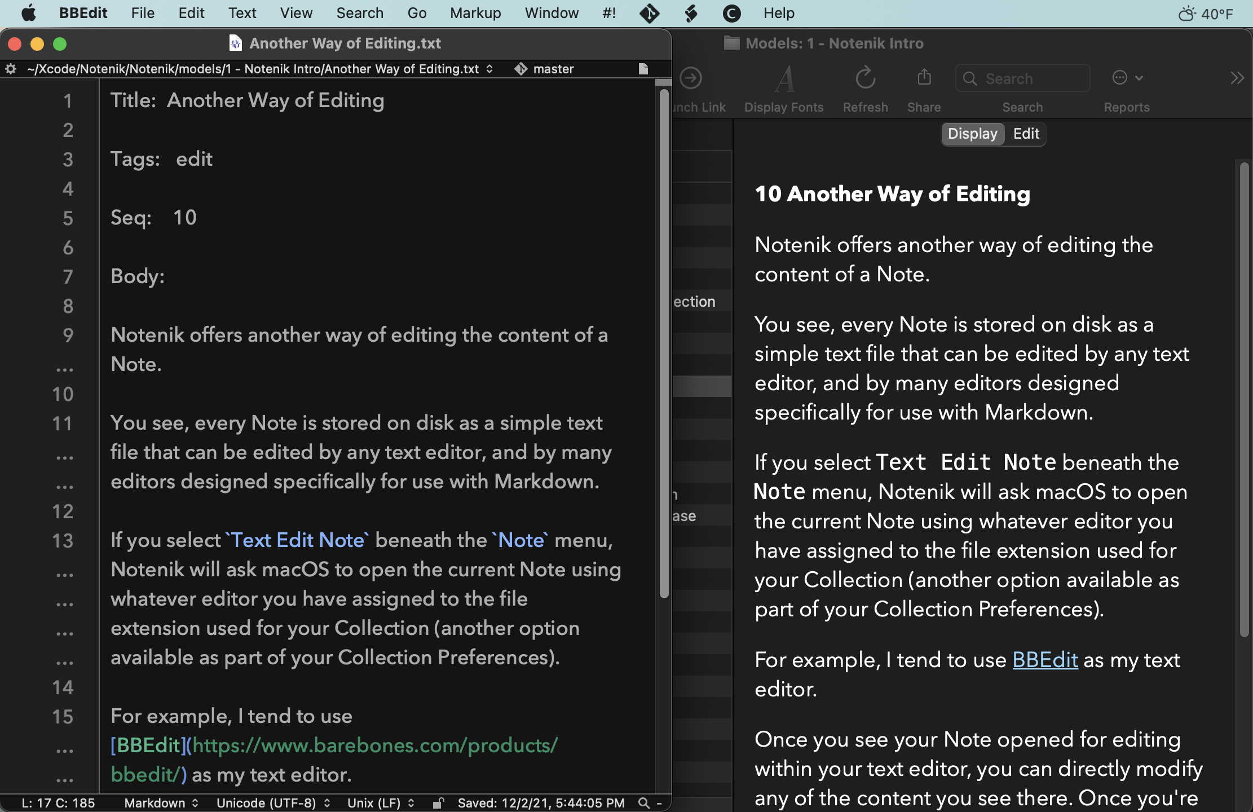This screenshot has height=812, width=1253.
Task: Select the Display segment
Action: [x=972, y=134]
